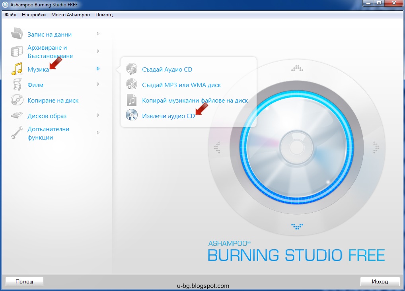This screenshot has width=405, height=291.
Task: Click the disc icon for Копиране на диск
Action: (x=17, y=100)
